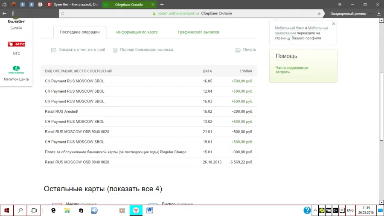Click Заказать отчет на e-mail link
Image resolution: width=384 pixels, height=216 pixels.
(82, 50)
